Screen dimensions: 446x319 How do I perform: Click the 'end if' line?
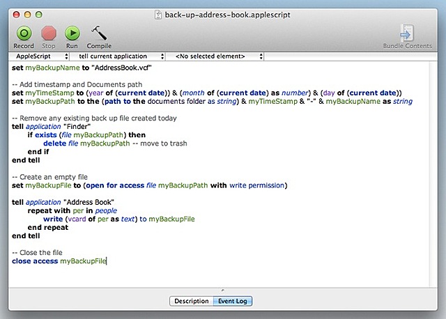pyautogui.click(x=38, y=152)
